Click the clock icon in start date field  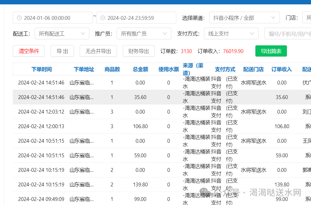pyautogui.click(x=19, y=18)
